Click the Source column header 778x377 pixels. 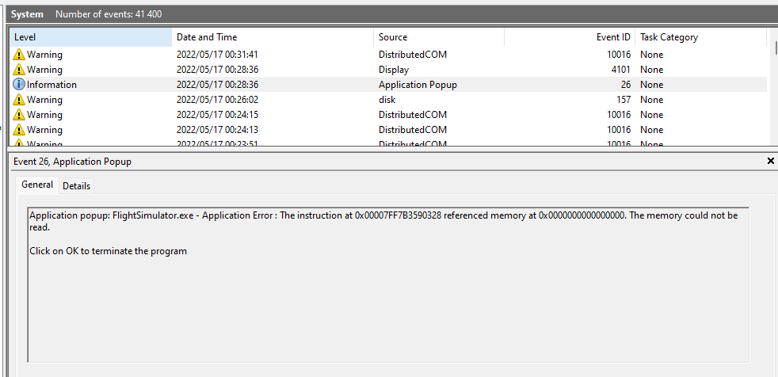coord(438,37)
